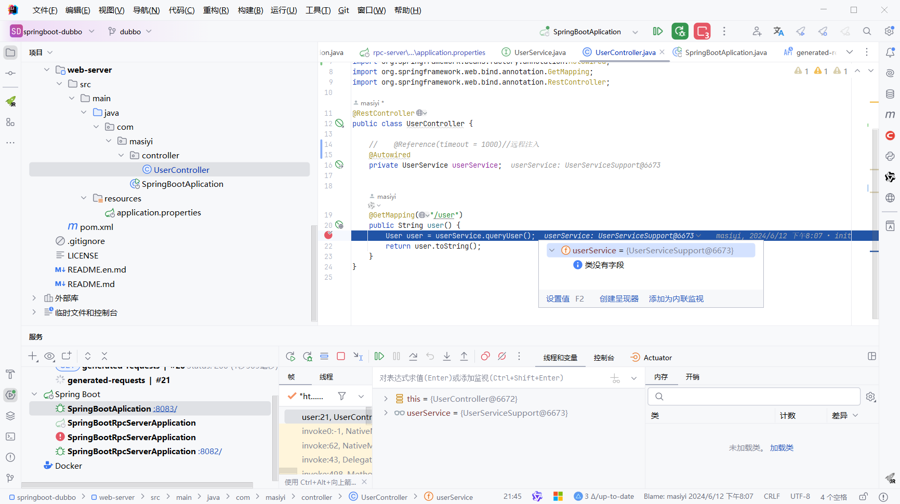Open Problems tool window icon
The width and height of the screenshot is (900, 504).
[10, 457]
